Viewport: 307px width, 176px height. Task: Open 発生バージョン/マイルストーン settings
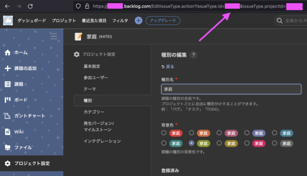click(x=99, y=126)
